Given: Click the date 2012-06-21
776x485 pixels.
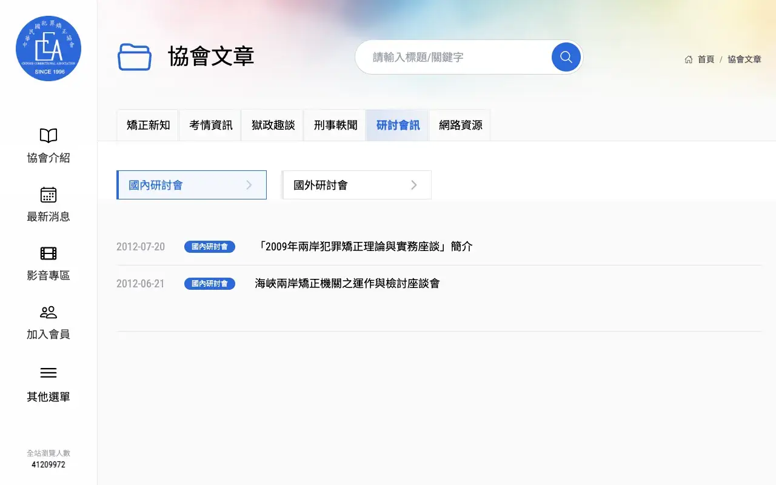Looking at the screenshot, I should (141, 284).
